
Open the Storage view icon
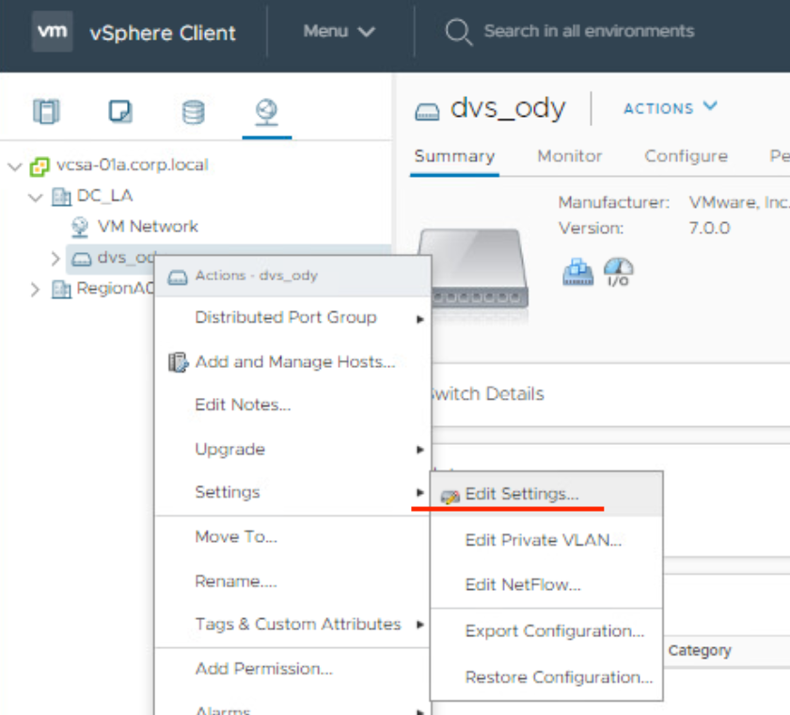click(194, 112)
